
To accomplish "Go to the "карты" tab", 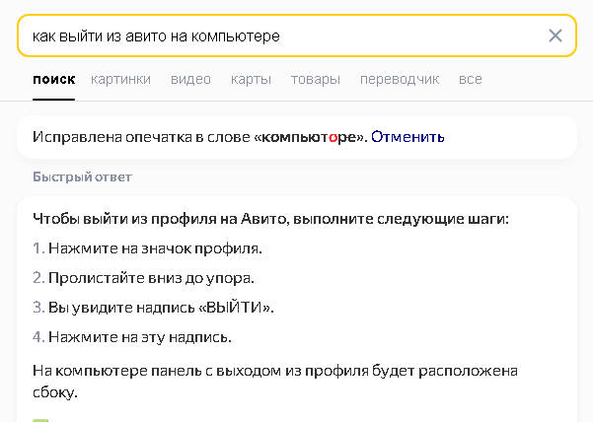I will point(252,79).
